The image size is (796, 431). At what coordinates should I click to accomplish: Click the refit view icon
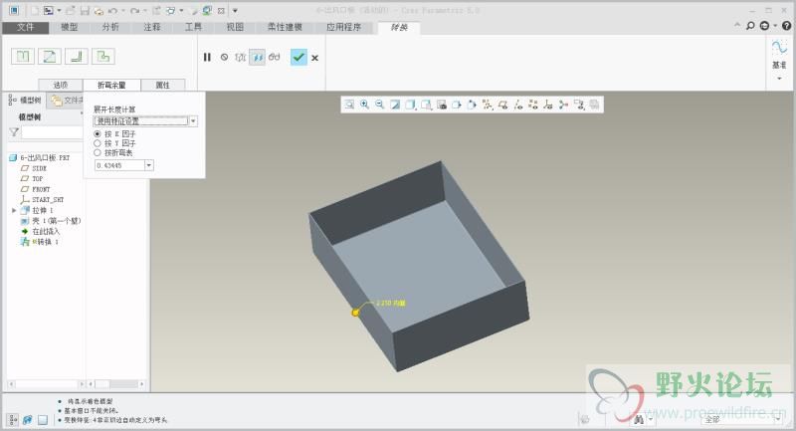pyautogui.click(x=349, y=104)
